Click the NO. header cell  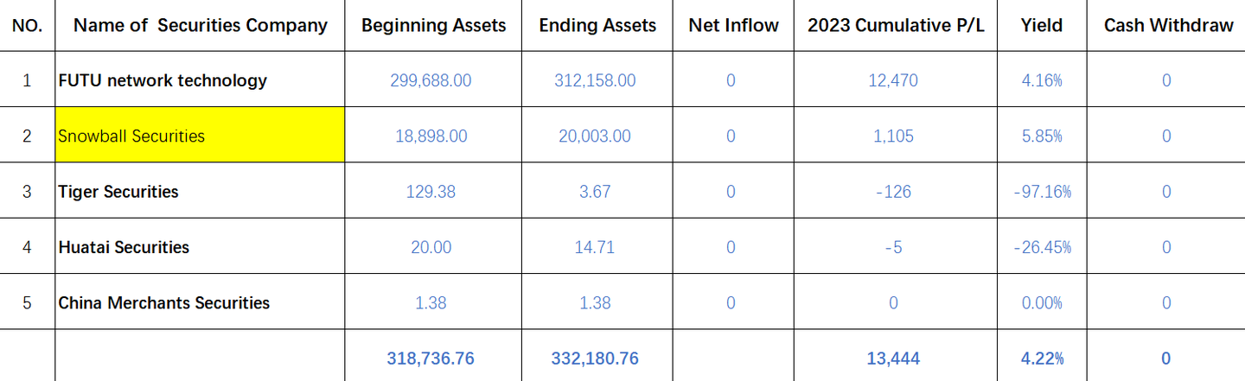pyautogui.click(x=27, y=25)
